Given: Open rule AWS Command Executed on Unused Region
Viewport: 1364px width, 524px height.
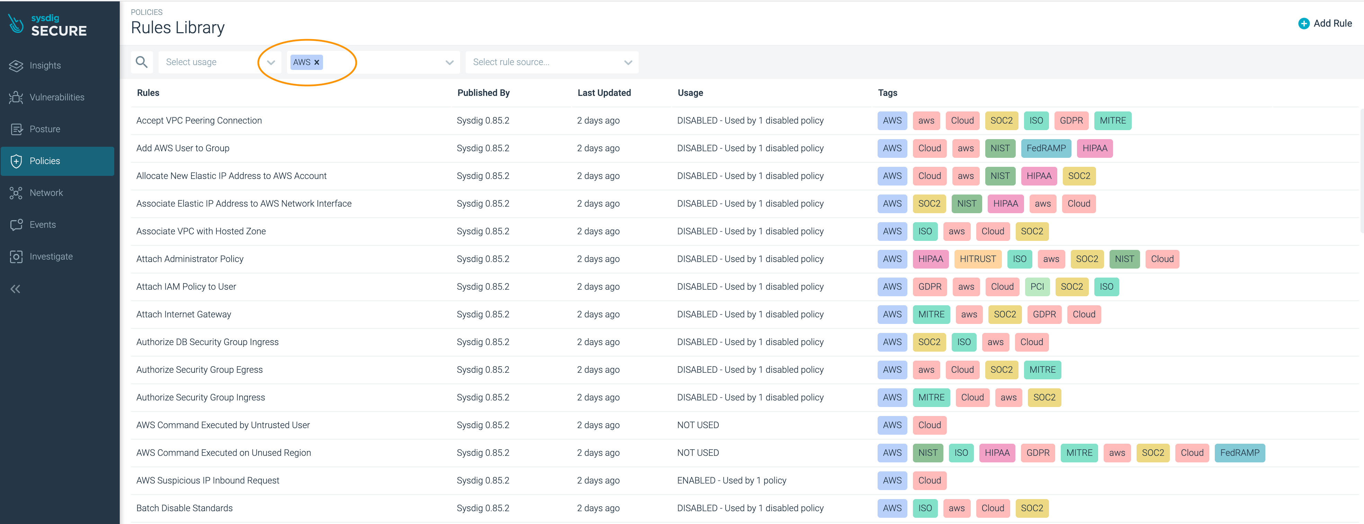Looking at the screenshot, I should 223,453.
